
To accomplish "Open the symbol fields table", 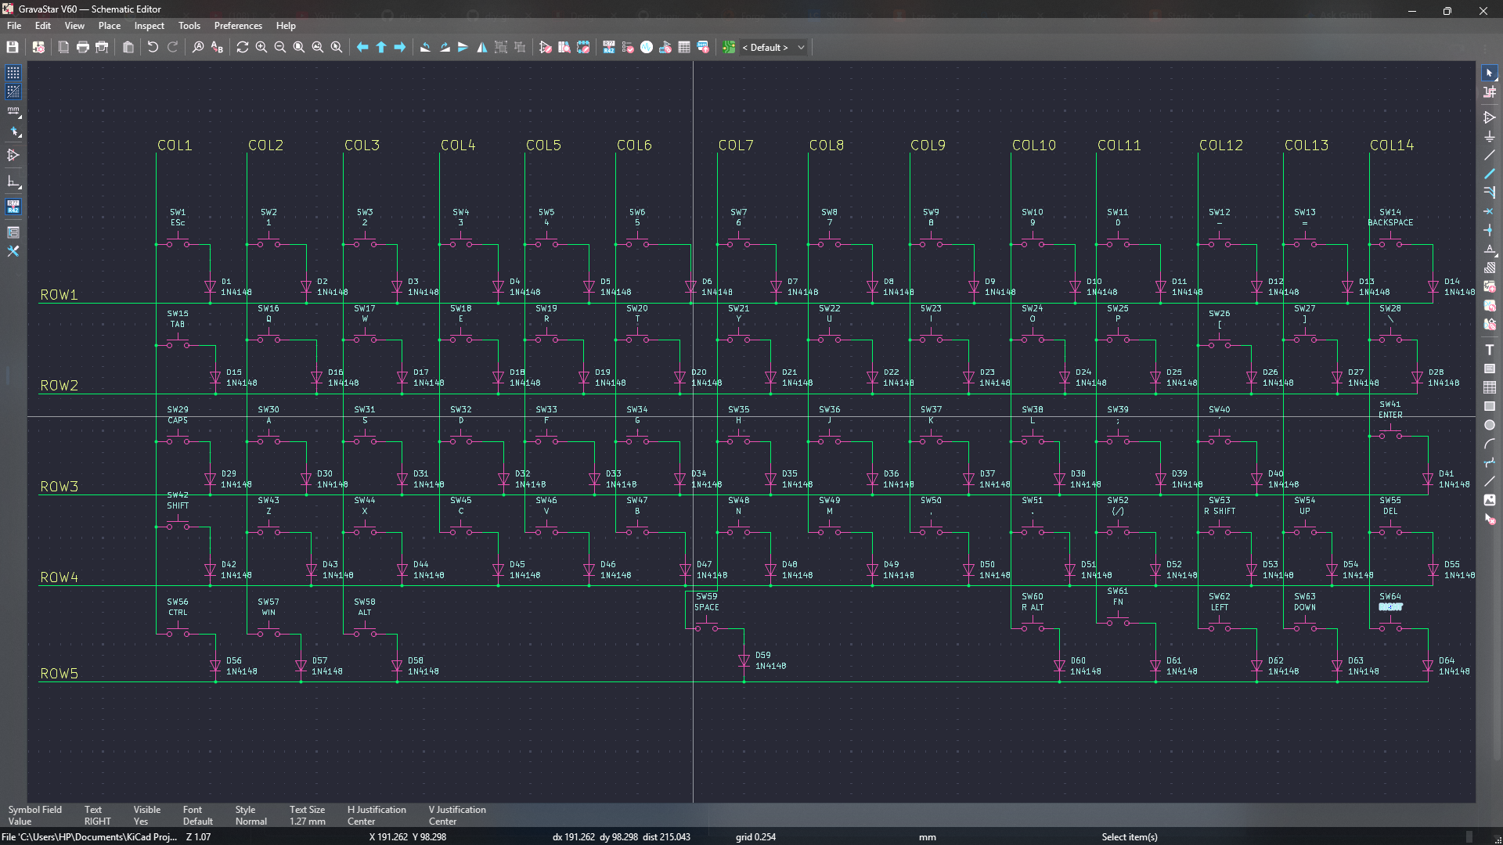I will click(x=684, y=47).
